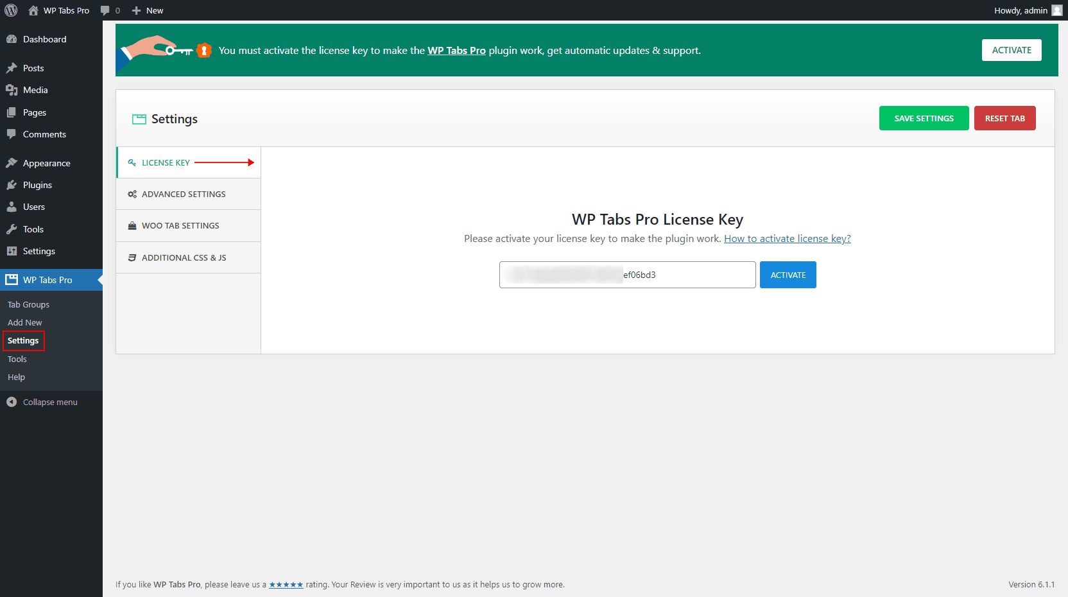Open the comments bubble icon in admin bar
The height and width of the screenshot is (597, 1068).
point(105,10)
